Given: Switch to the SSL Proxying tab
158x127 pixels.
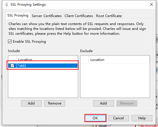Looking at the screenshot, I should (18, 15).
